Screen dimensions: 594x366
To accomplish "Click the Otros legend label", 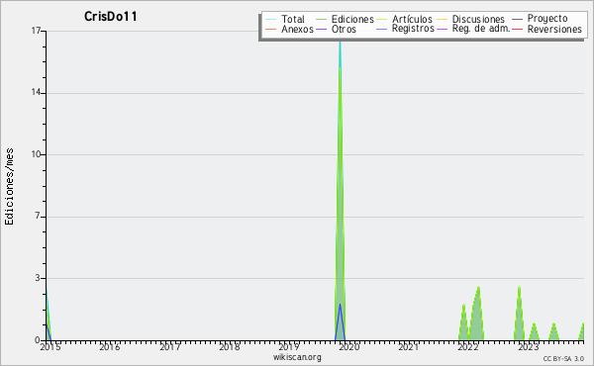I will click(x=344, y=29).
